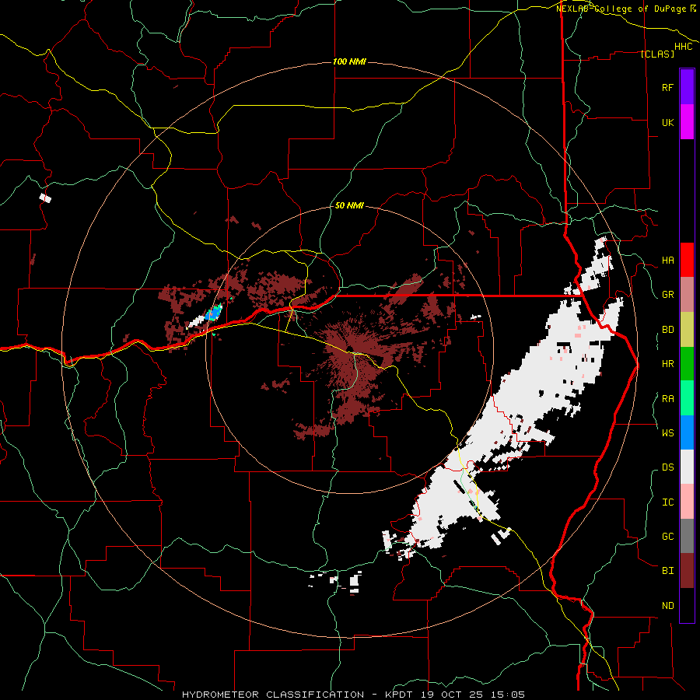The image size is (700, 700).
Task: Click the GC legend label
Action: tap(667, 537)
